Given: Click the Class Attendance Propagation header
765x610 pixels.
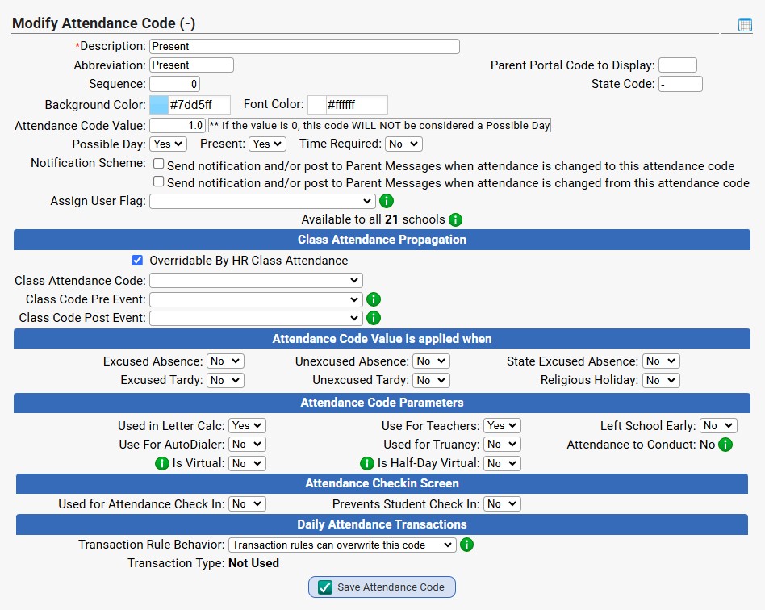Looking at the screenshot, I should (382, 240).
